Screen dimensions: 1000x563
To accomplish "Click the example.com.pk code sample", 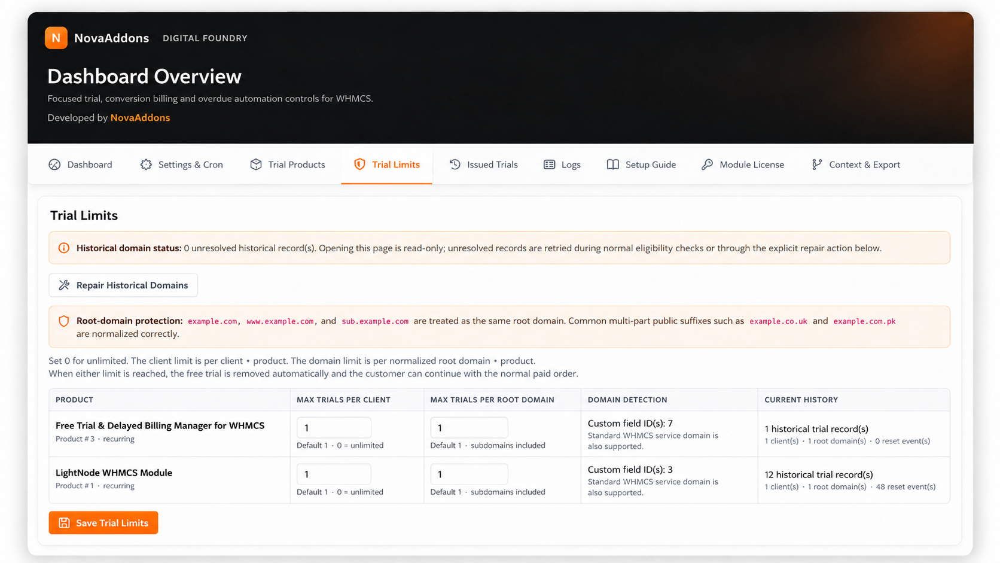I will point(864,321).
